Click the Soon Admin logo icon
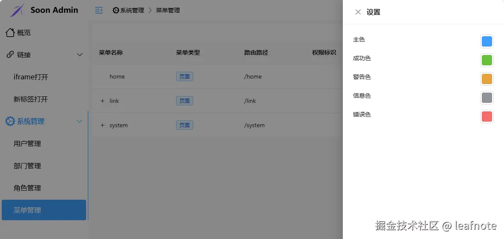This screenshot has height=239, width=504. [x=17, y=10]
